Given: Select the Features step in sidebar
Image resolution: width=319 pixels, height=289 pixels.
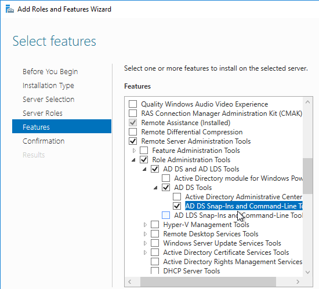Looking at the screenshot, I should (61, 126).
